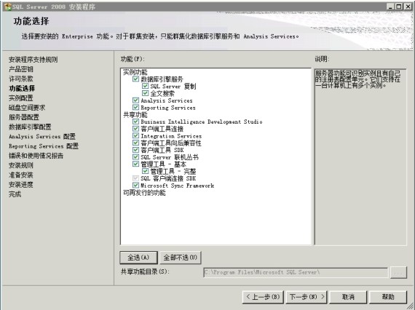
Task: Uncheck Analysis Services feature
Action: 135,100
